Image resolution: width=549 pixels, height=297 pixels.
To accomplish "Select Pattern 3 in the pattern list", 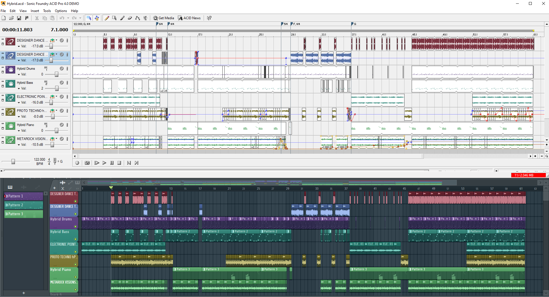I will 23,214.
